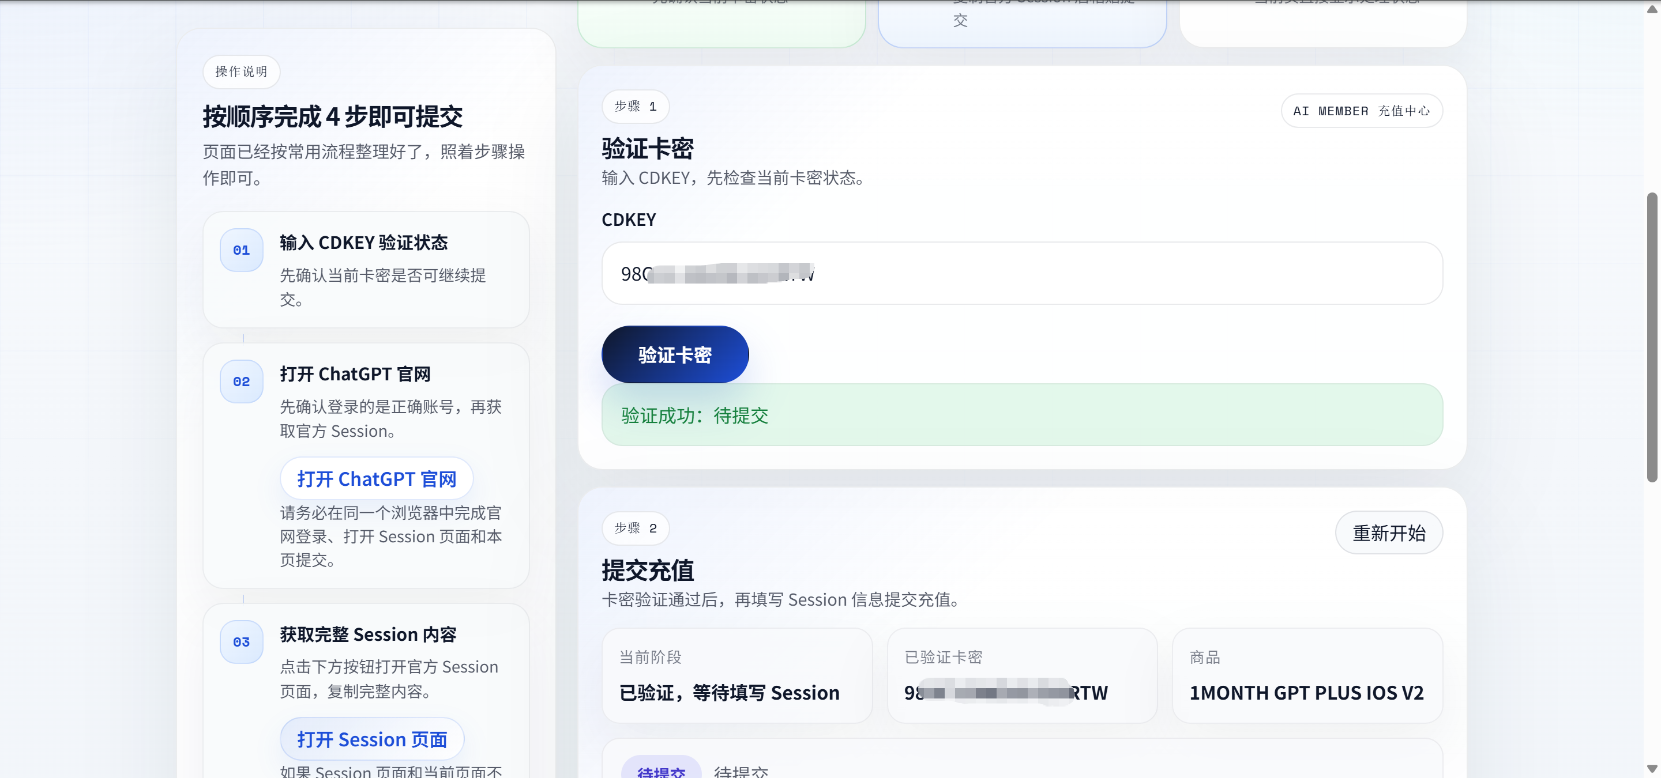The image size is (1661, 778).
Task: Click the 01 step number badge
Action: click(241, 250)
